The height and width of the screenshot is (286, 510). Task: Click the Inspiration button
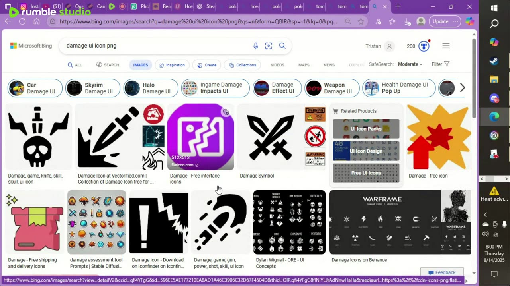point(172,65)
